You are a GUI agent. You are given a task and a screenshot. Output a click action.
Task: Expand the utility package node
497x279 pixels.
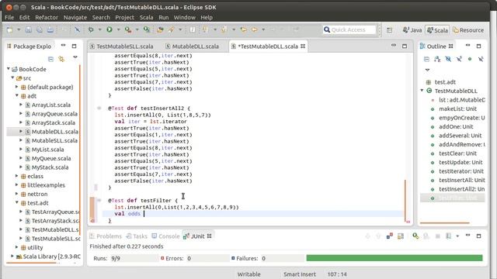point(17,247)
